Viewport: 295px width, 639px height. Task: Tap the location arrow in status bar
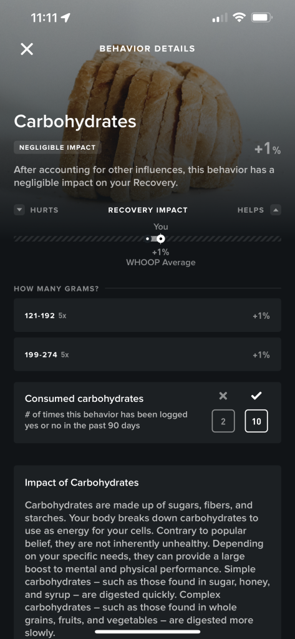coord(65,17)
